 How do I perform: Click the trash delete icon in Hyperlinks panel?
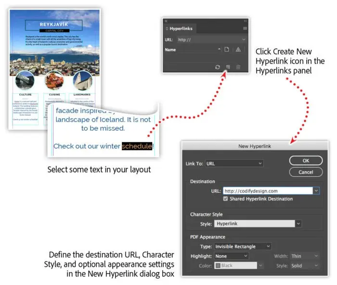pyautogui.click(x=238, y=67)
